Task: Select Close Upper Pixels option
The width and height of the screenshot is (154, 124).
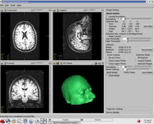Action: pos(107,64)
